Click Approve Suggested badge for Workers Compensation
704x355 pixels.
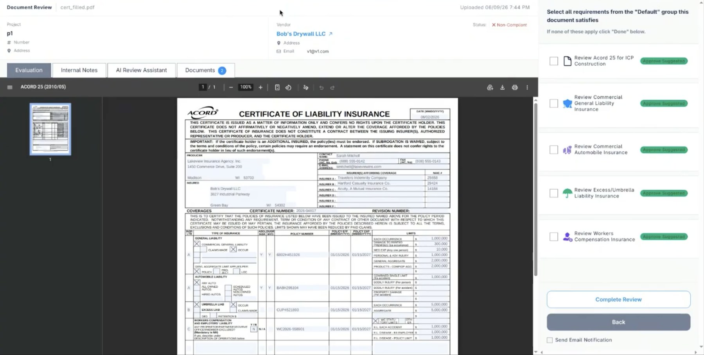[x=664, y=237]
